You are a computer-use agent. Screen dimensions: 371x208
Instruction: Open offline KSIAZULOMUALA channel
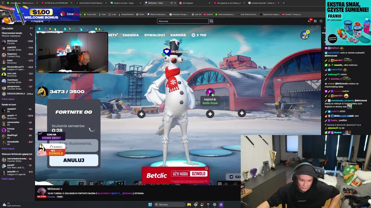tap(17, 94)
